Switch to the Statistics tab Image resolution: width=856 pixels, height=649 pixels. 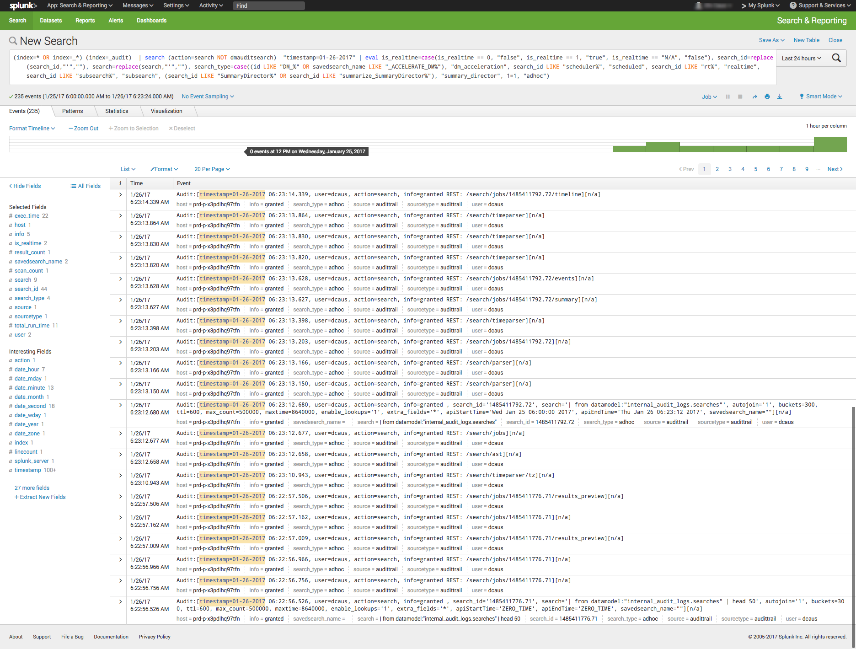point(117,111)
